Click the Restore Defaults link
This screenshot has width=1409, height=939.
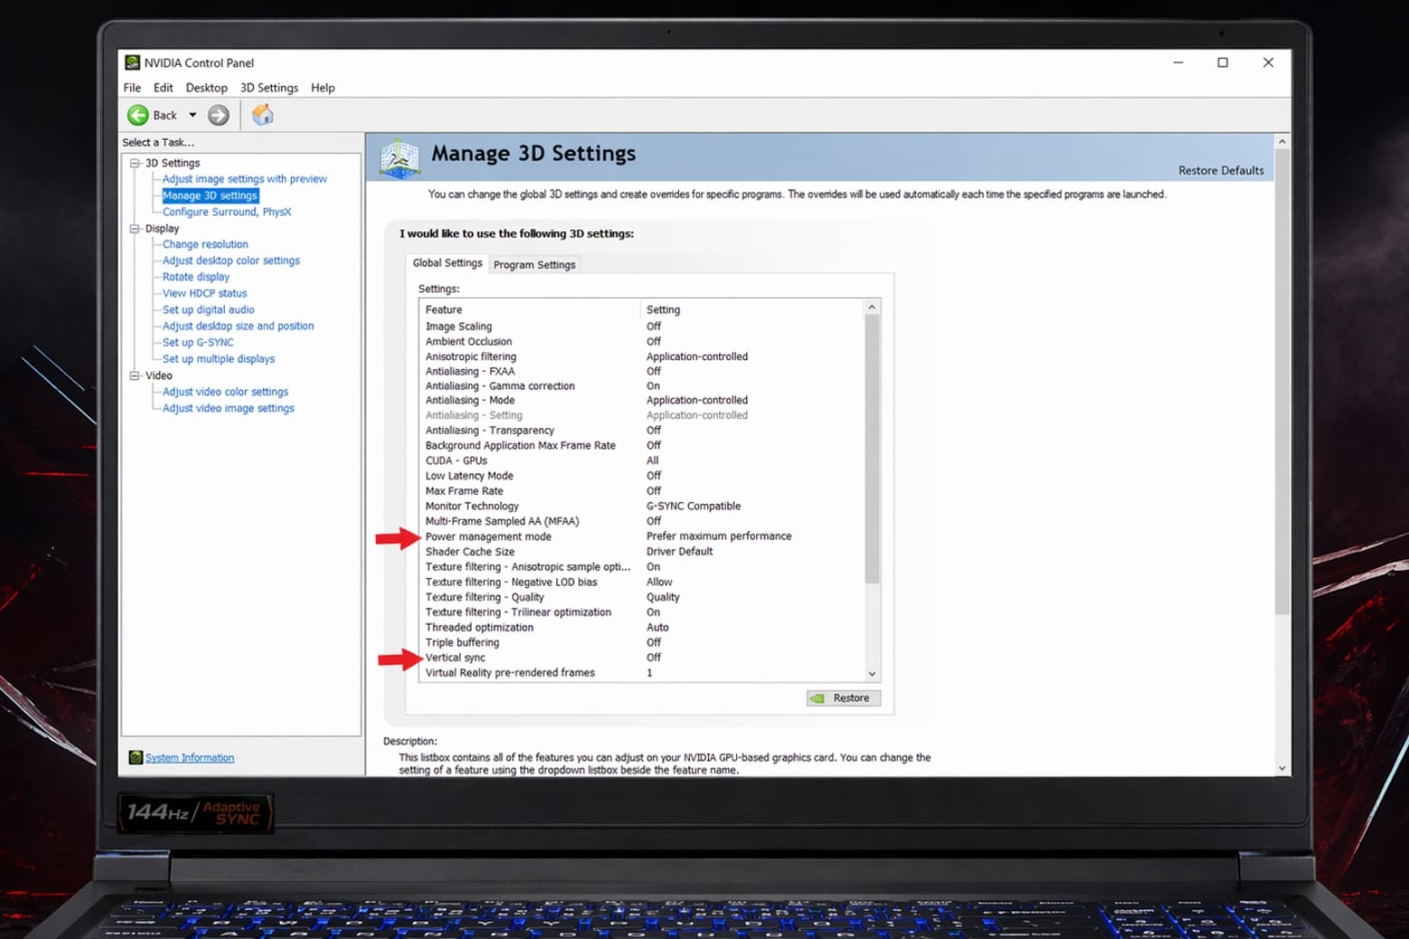(1221, 170)
